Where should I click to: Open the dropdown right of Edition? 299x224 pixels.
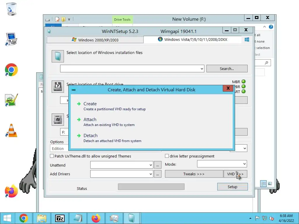coord(244,148)
